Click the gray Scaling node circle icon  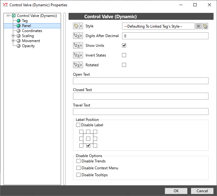click(19, 36)
